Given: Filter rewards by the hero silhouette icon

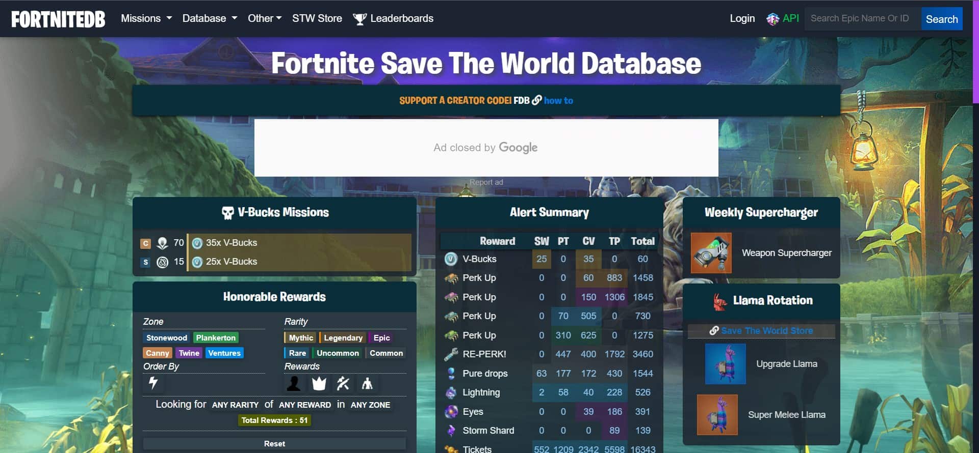Looking at the screenshot, I should [294, 383].
